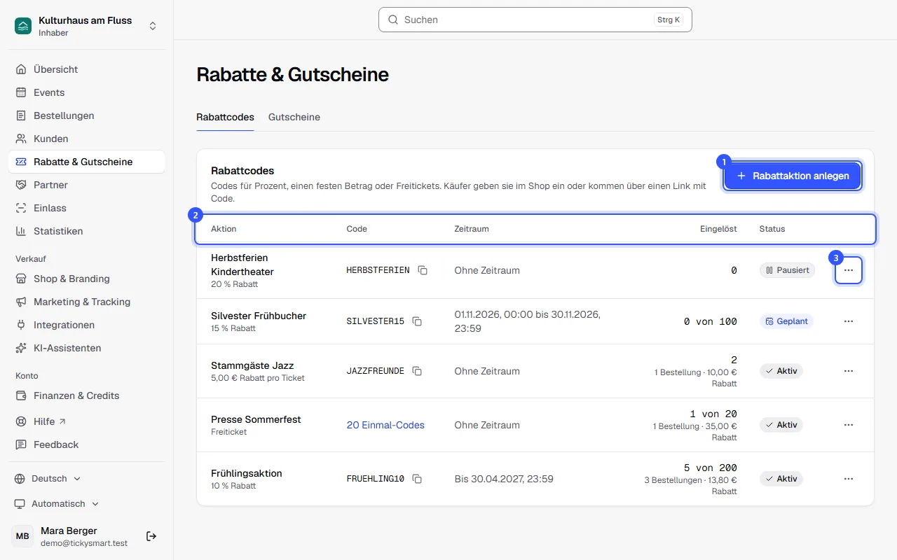Open actions menu for Frühlingsaktion
897x560 pixels.
(849, 479)
